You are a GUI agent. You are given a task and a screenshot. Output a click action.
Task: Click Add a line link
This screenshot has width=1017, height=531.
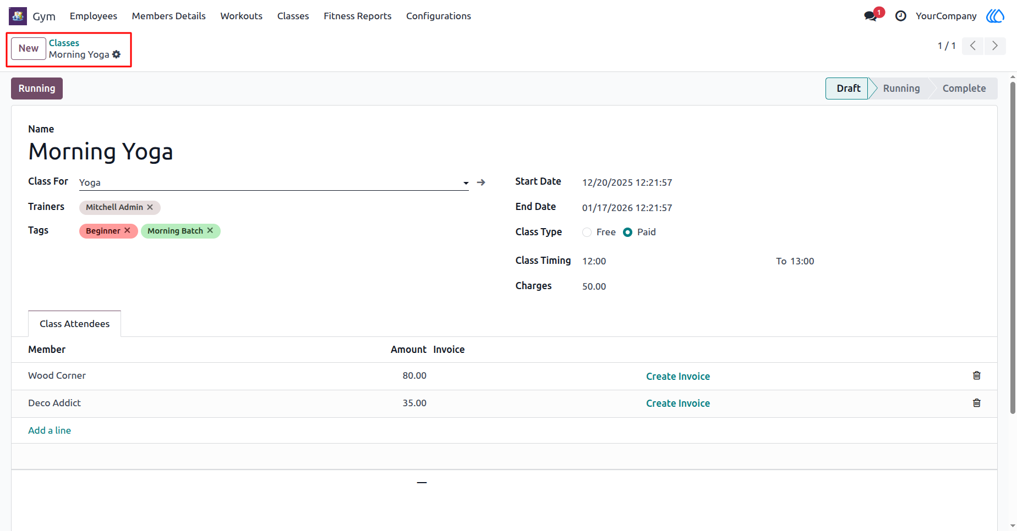point(50,430)
